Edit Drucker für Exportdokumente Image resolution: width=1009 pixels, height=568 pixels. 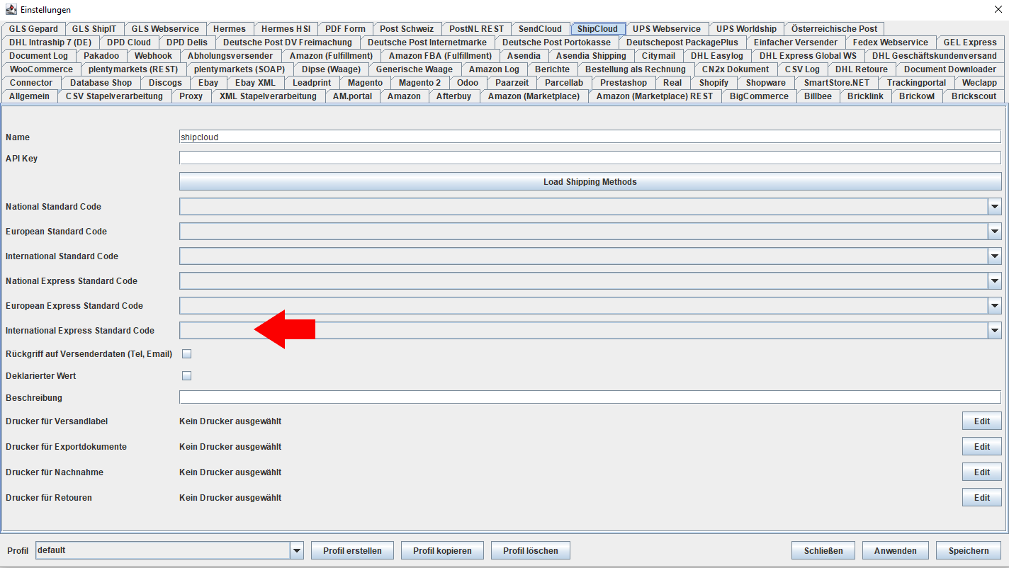click(981, 447)
